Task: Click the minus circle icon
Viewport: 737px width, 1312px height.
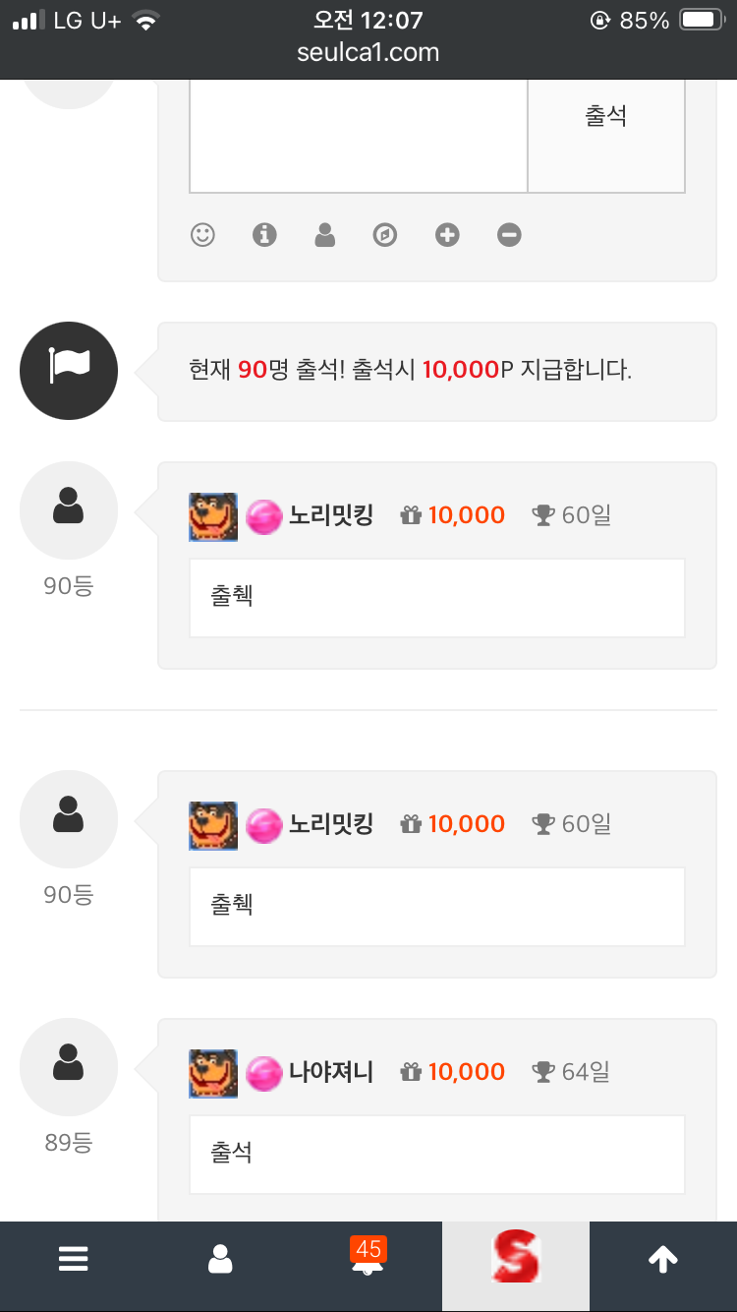Action: [x=509, y=235]
